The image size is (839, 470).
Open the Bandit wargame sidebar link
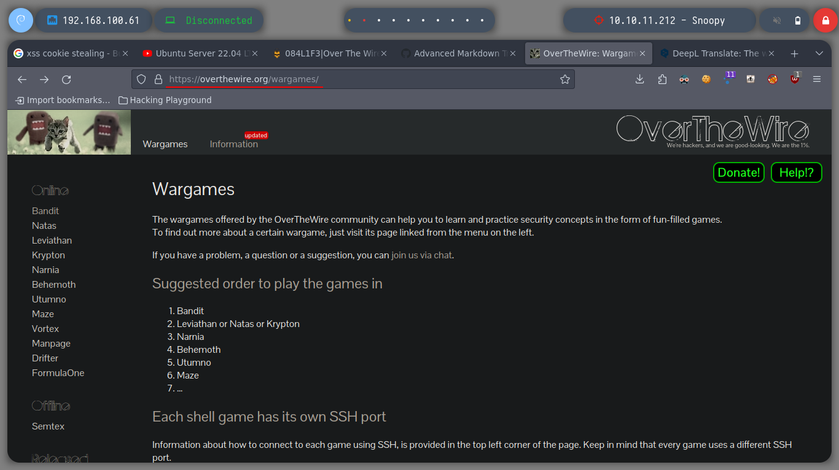[45, 210]
